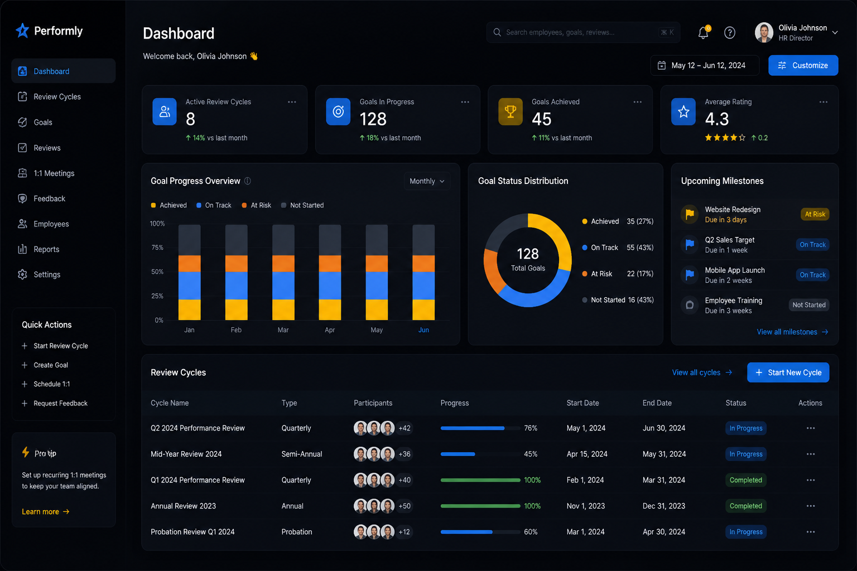Screen dimensions: 857x571
Task: Click the Goals Achieved trophy icon
Action: 511,112
